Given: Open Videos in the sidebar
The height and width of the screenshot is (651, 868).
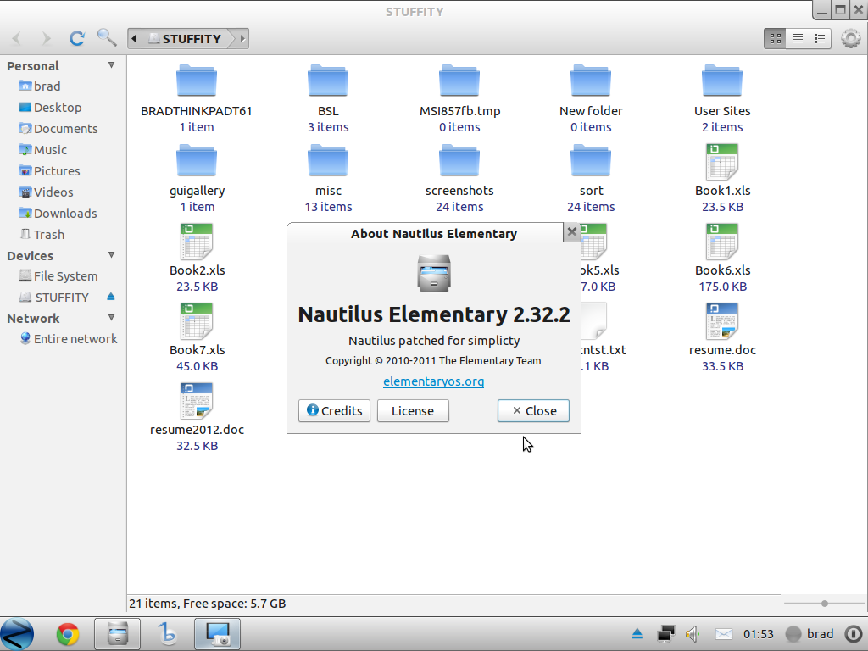Looking at the screenshot, I should coord(46,192).
